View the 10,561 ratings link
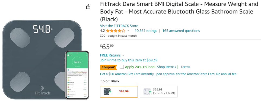Image resolution: width=261 pixels, height=101 pixels. coord(146,31)
